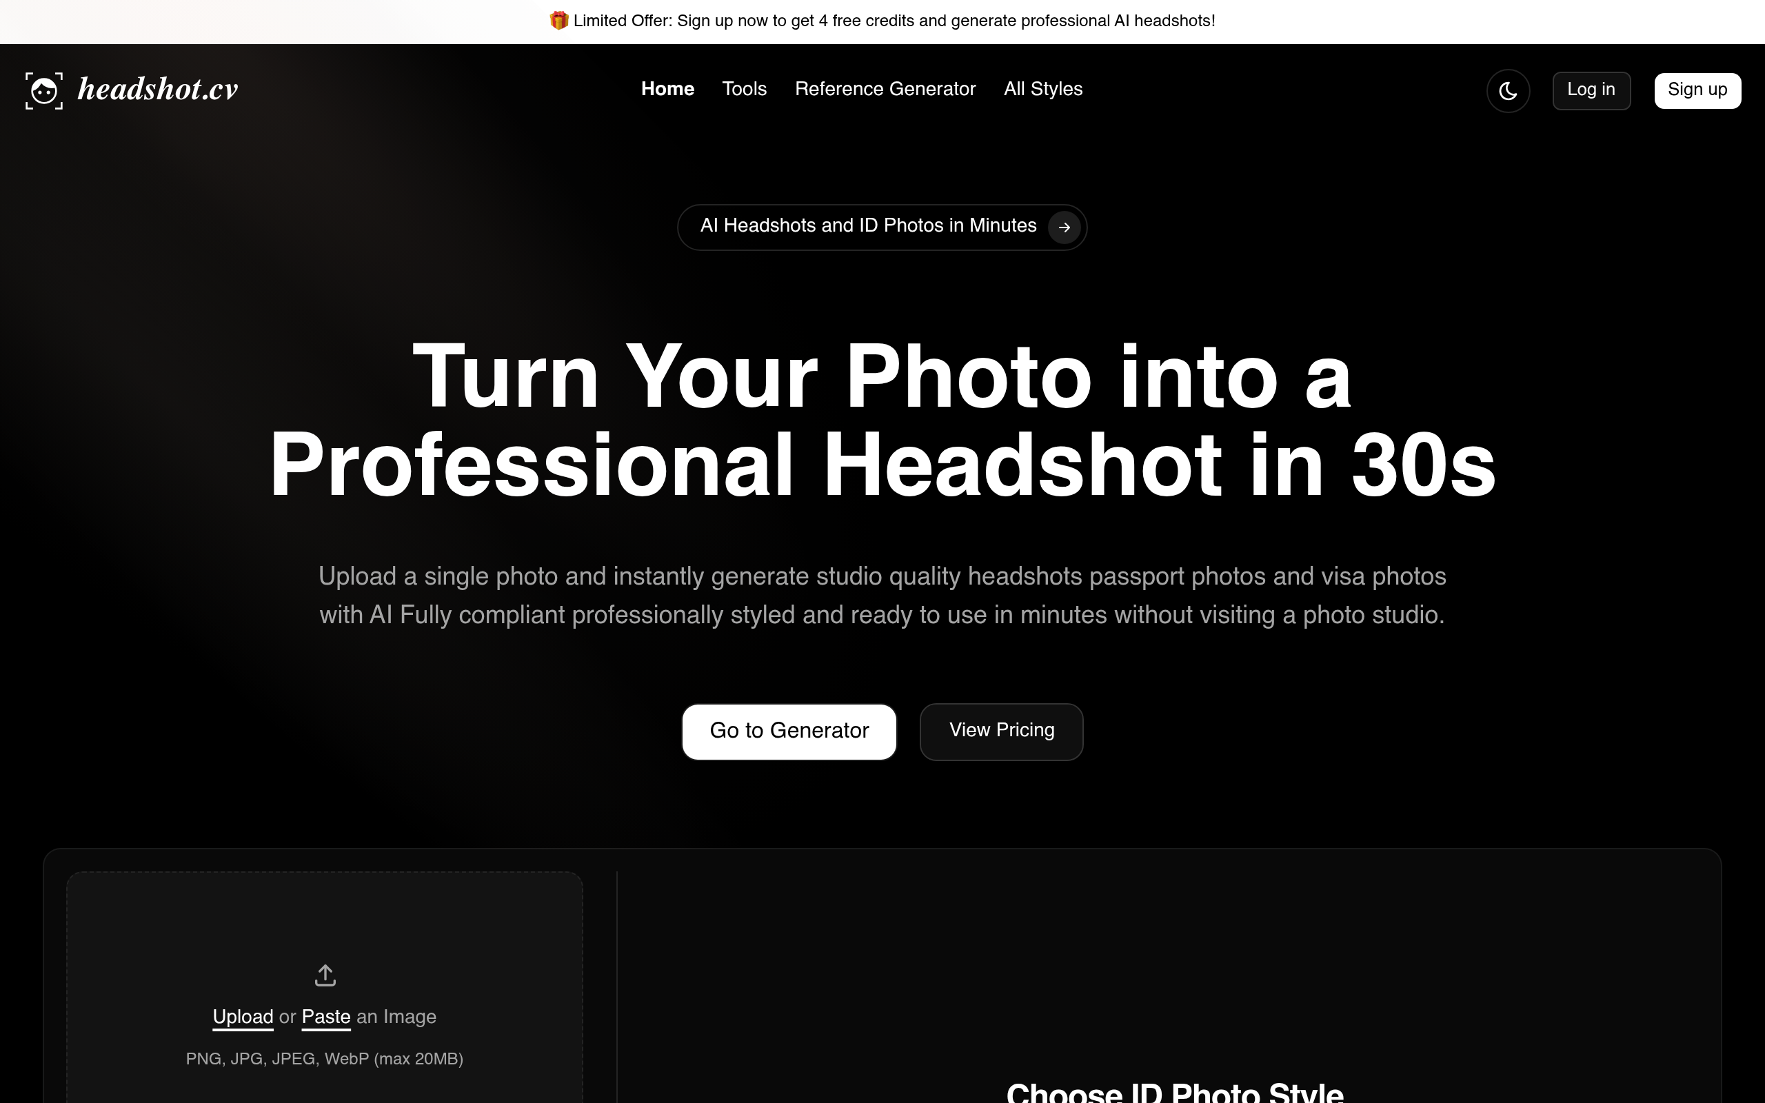The height and width of the screenshot is (1103, 1765).
Task: Click the arrow icon in the AI Headshots pill
Action: 1064,227
